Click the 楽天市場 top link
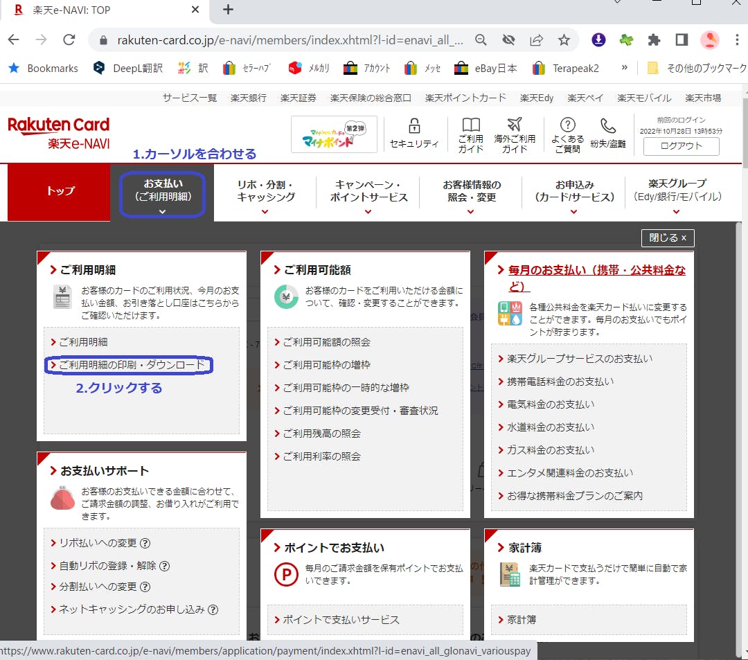This screenshot has width=748, height=660. pyautogui.click(x=703, y=98)
